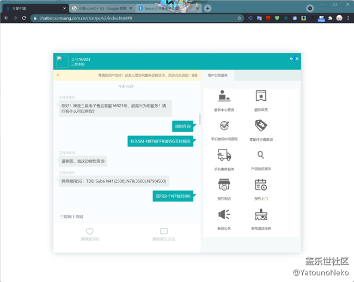Open home visit appointment calendar icon
Screen dimensions: 354x282
pyautogui.click(x=261, y=185)
